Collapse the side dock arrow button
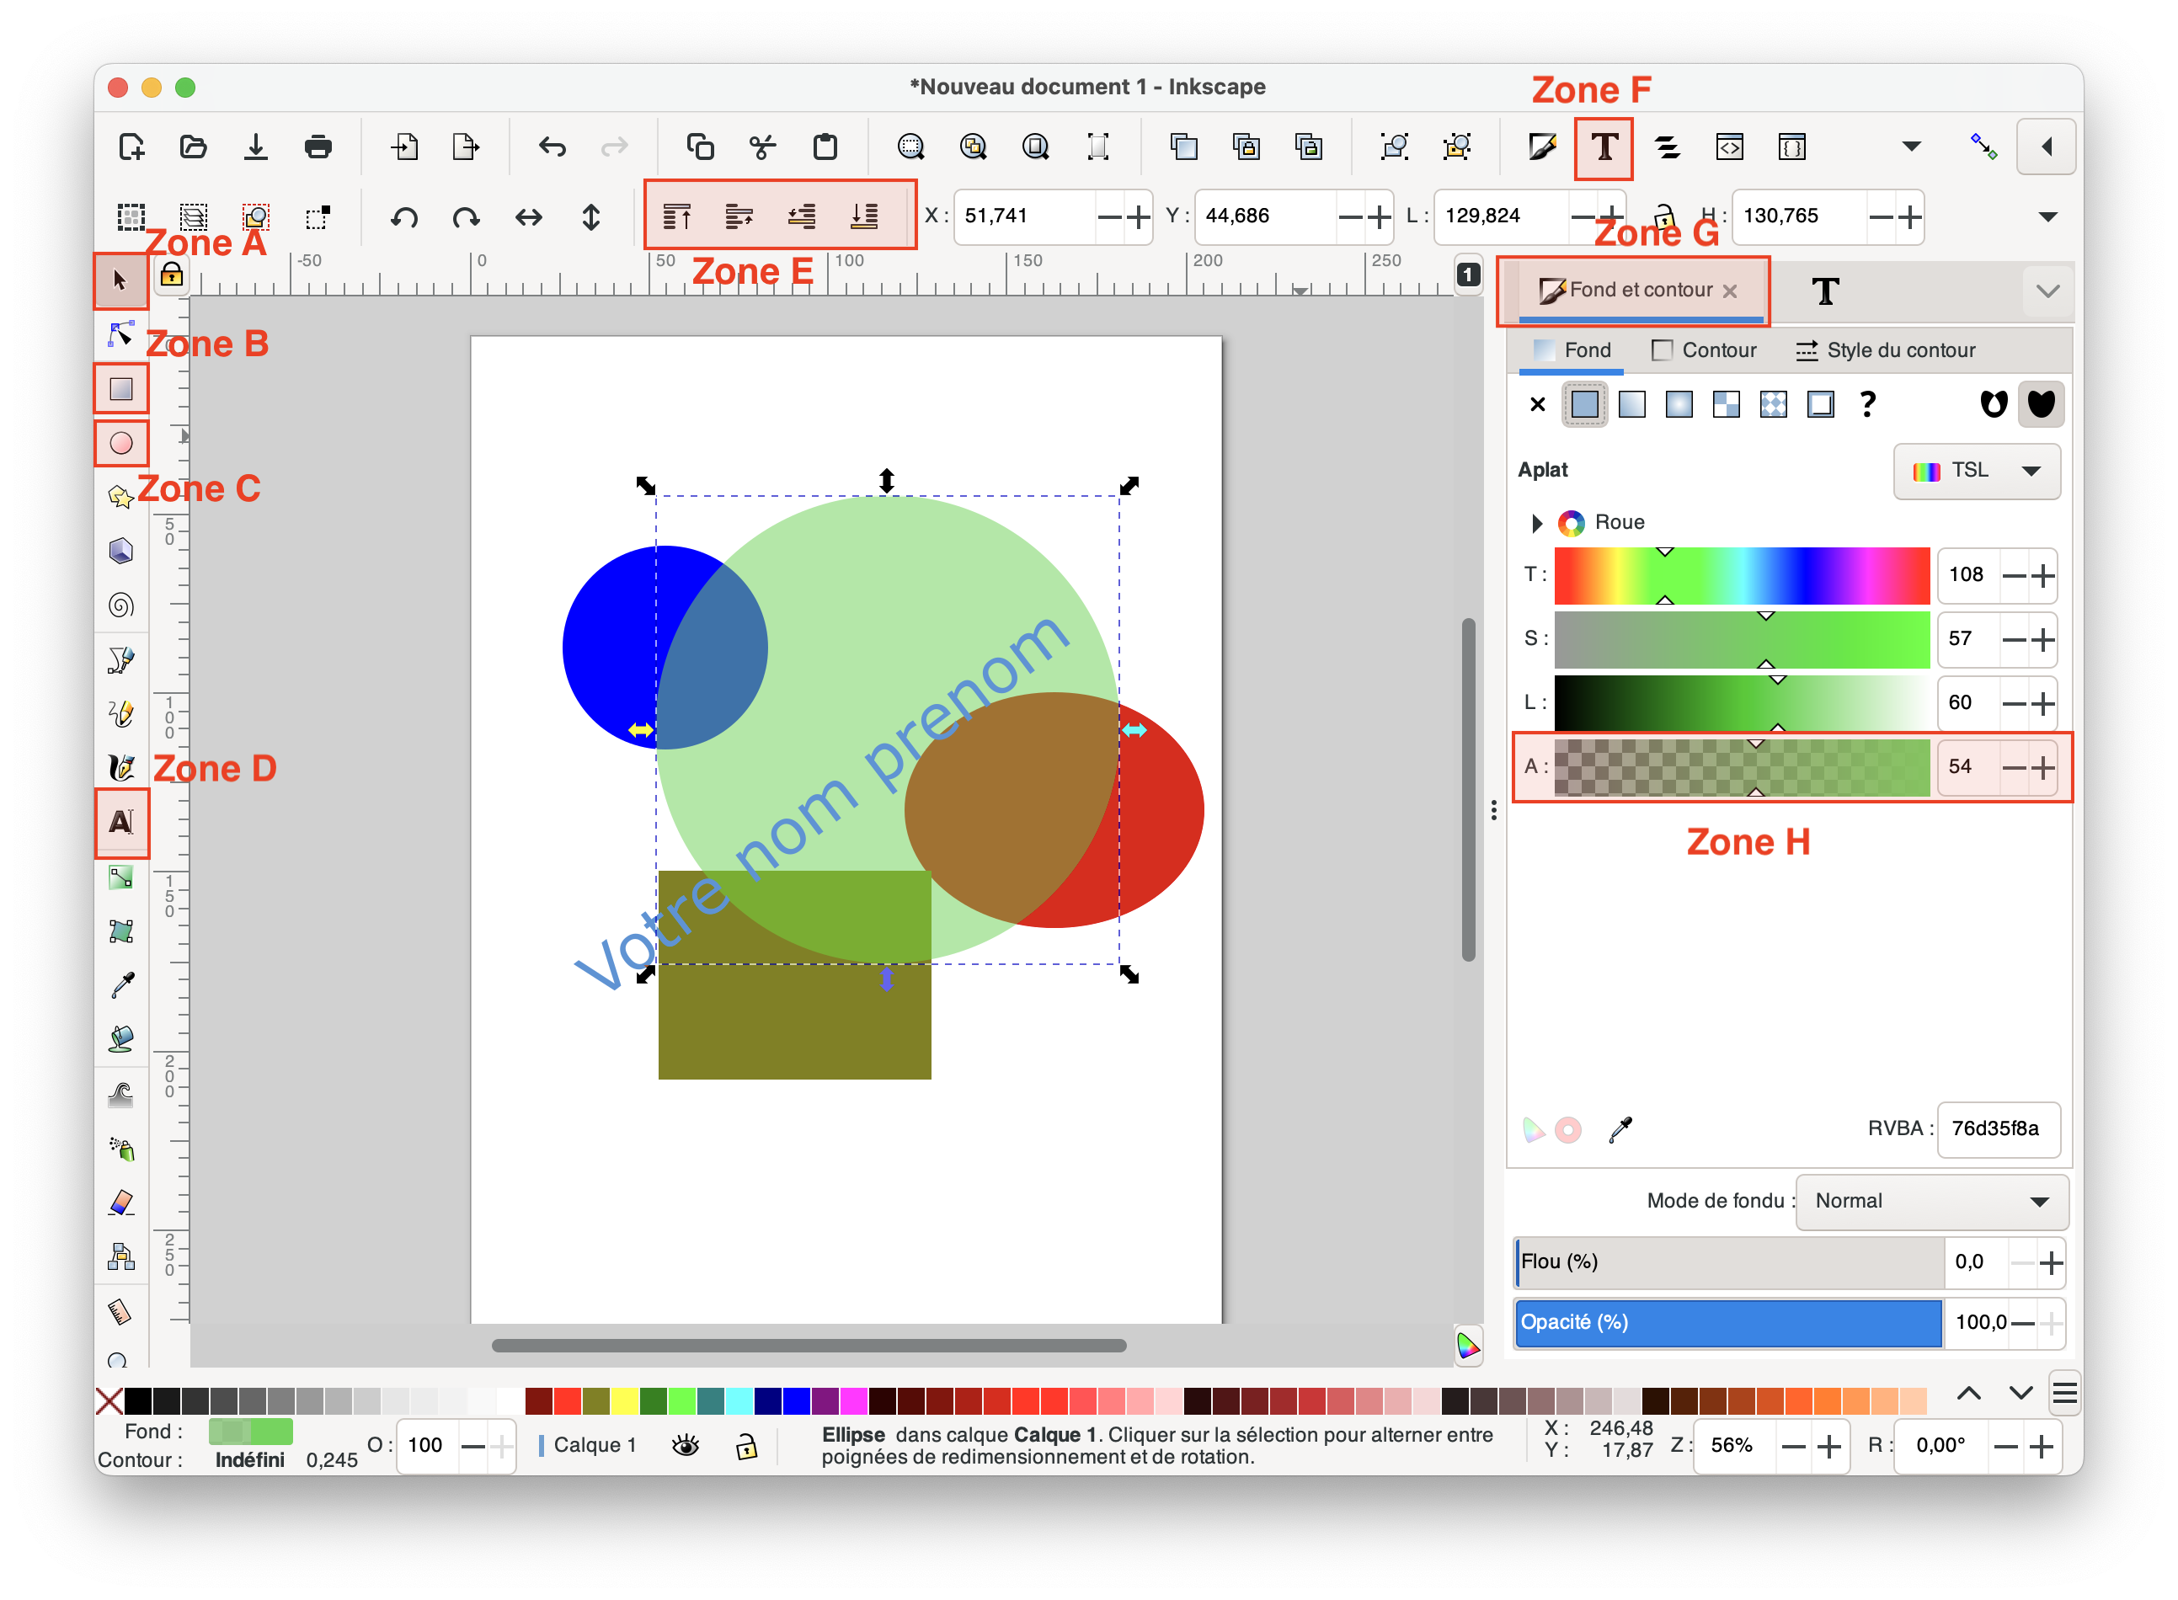The width and height of the screenshot is (2178, 1600). tap(2045, 147)
